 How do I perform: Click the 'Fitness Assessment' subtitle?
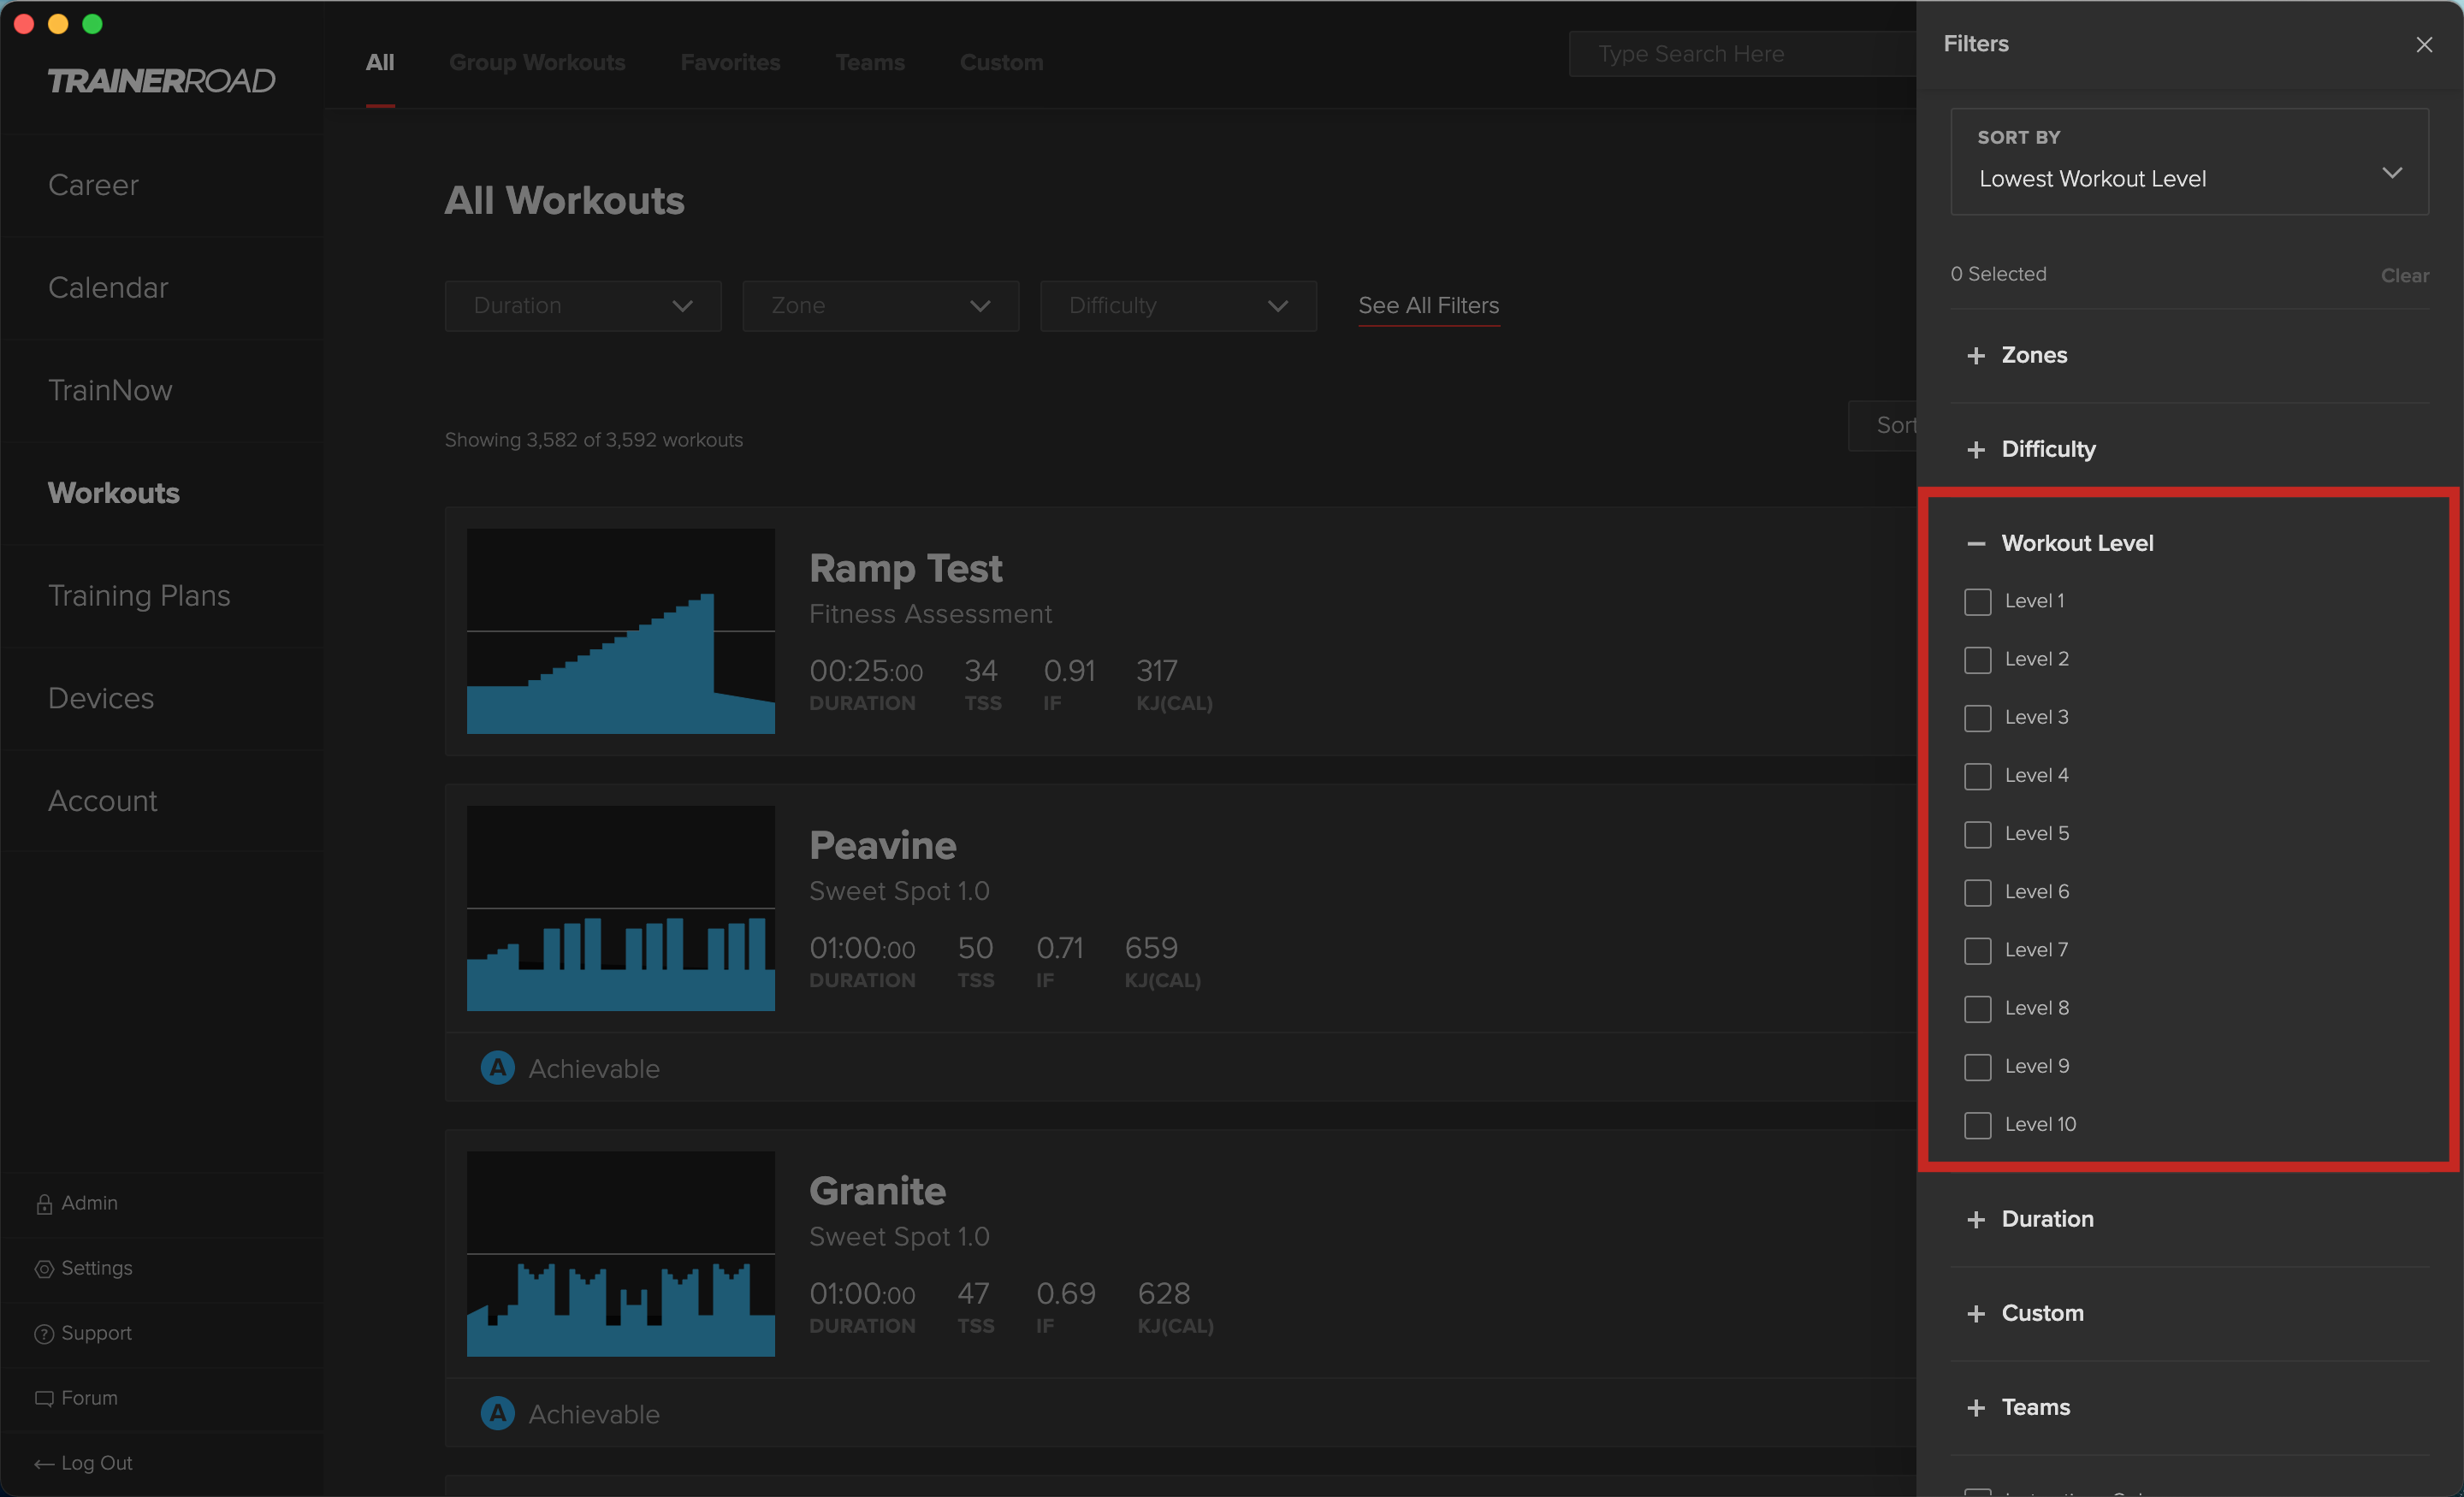[930, 614]
